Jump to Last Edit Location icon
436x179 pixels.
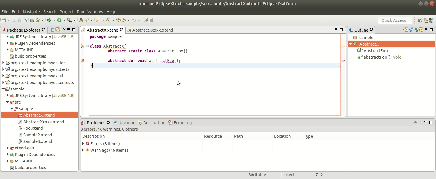coord(118,20)
